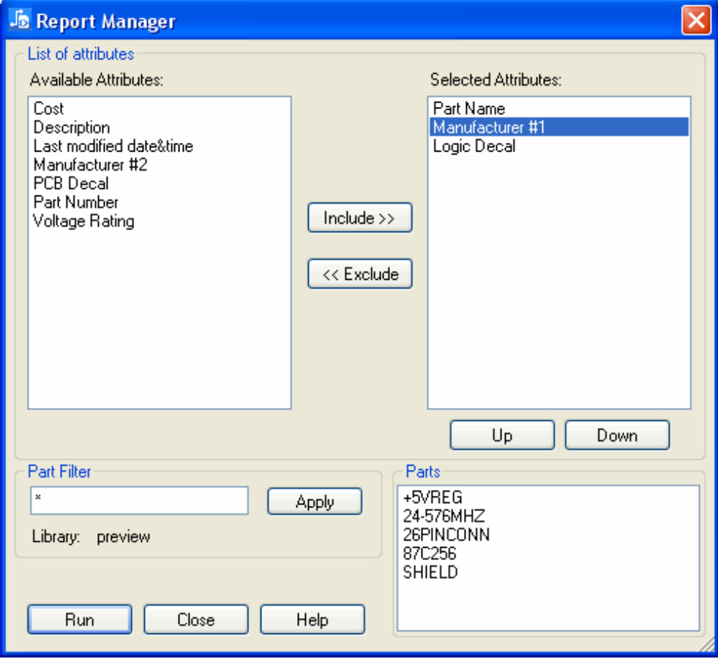Run the report

[80, 619]
